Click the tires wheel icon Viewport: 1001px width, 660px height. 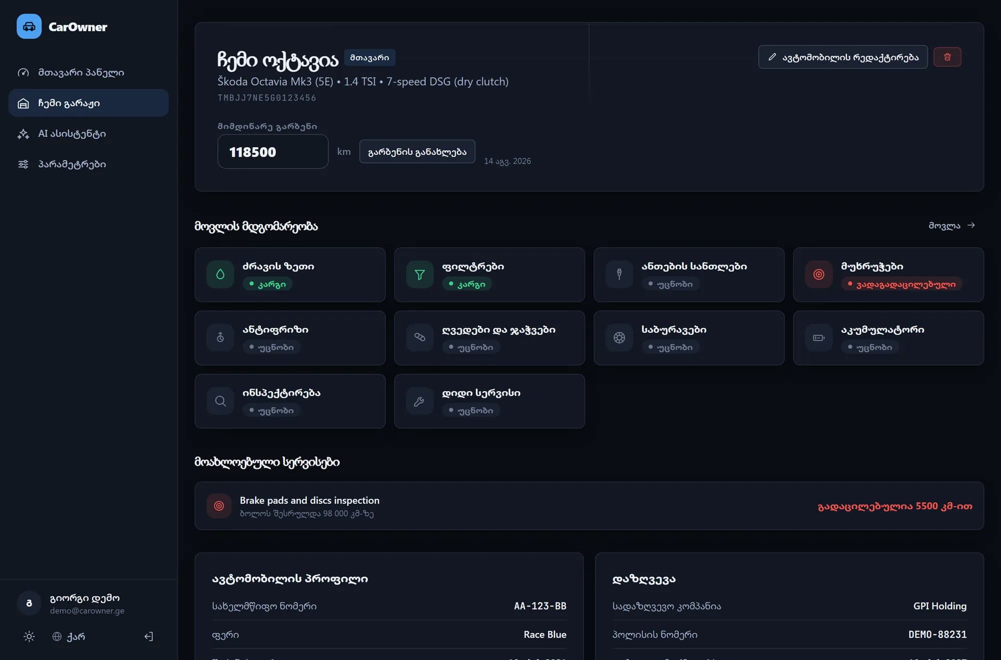click(x=619, y=338)
